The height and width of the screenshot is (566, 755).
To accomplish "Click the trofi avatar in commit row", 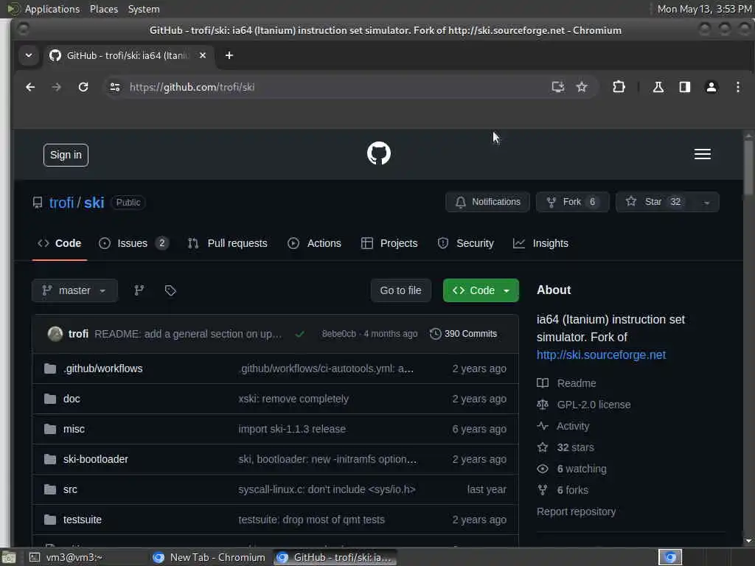I will (55, 334).
